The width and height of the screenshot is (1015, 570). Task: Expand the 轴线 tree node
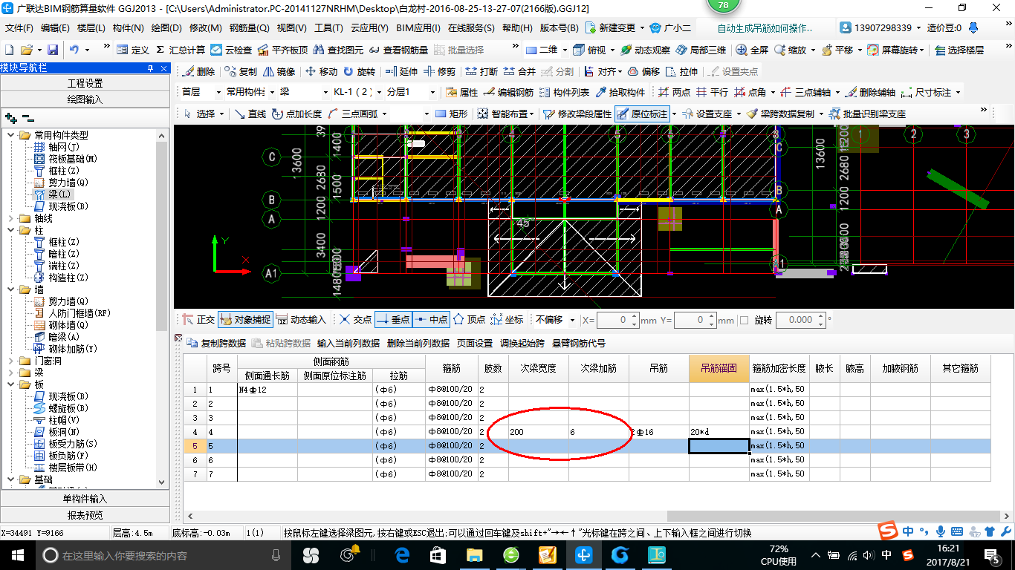pyautogui.click(x=11, y=218)
